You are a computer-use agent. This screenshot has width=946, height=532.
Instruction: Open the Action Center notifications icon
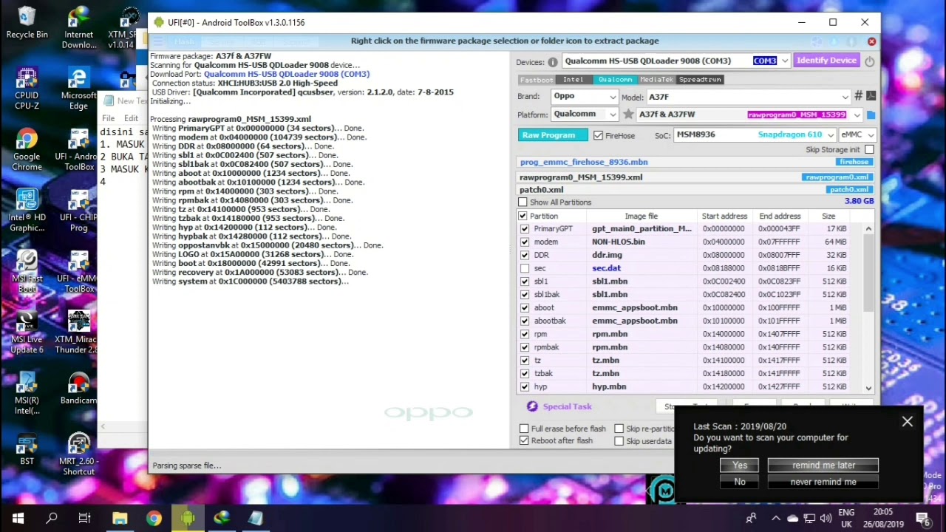[x=922, y=518]
